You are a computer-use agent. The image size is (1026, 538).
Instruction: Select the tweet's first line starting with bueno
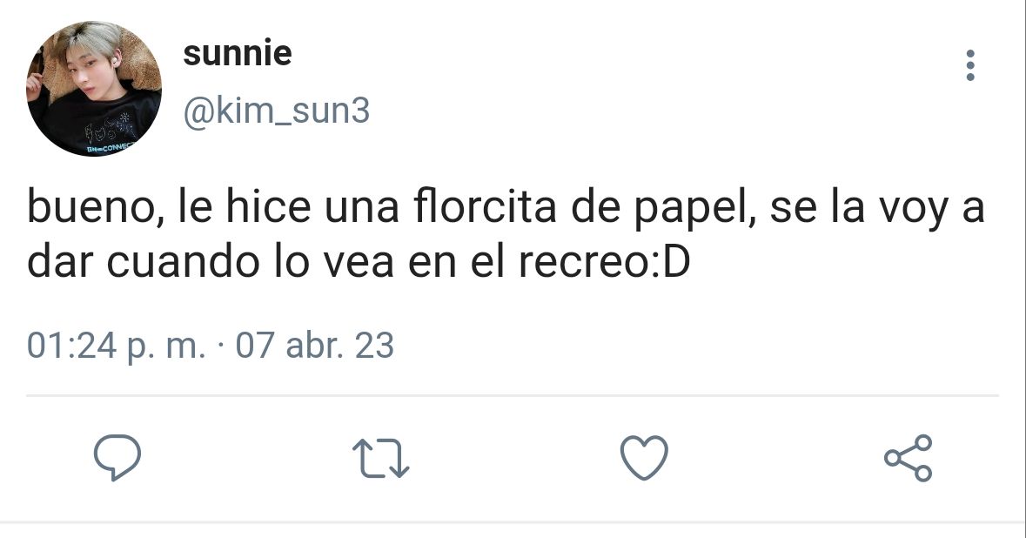(506, 208)
